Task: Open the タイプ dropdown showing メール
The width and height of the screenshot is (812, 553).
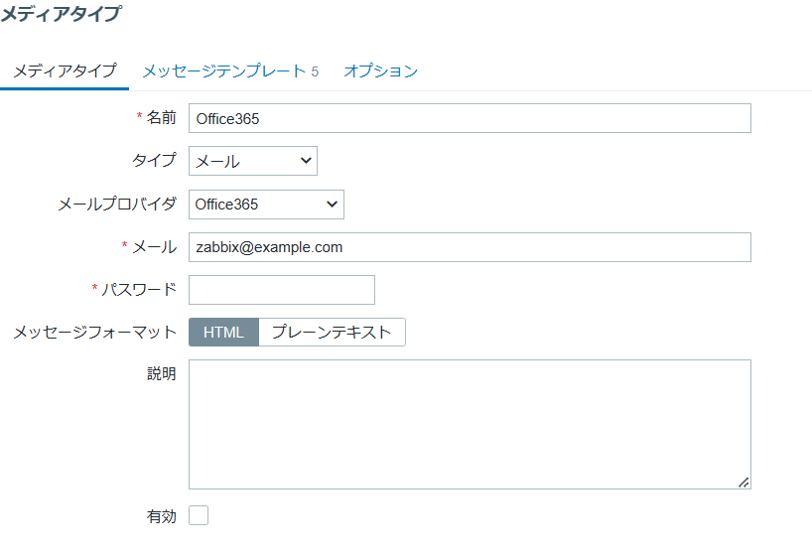Action: [253, 161]
